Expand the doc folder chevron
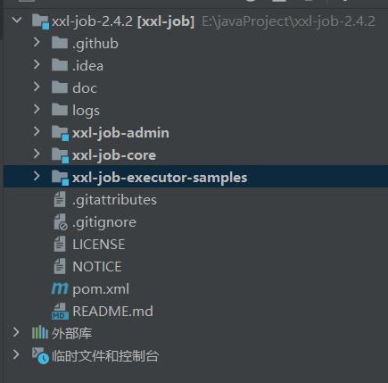This screenshot has height=383, width=388. (37, 87)
